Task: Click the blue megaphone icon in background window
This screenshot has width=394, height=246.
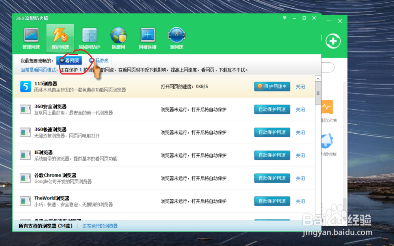Action: pyautogui.click(x=327, y=141)
